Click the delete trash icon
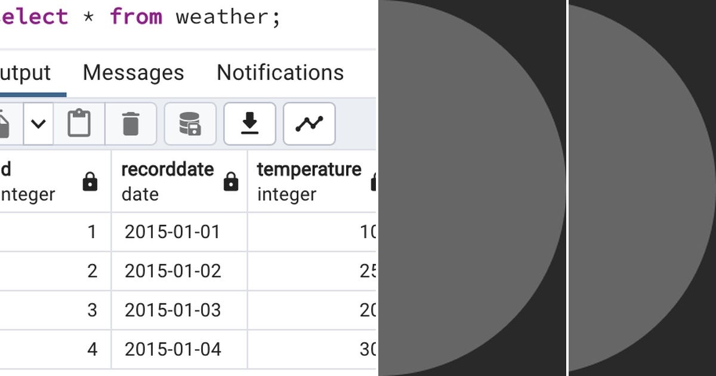716x376 pixels. tap(130, 124)
